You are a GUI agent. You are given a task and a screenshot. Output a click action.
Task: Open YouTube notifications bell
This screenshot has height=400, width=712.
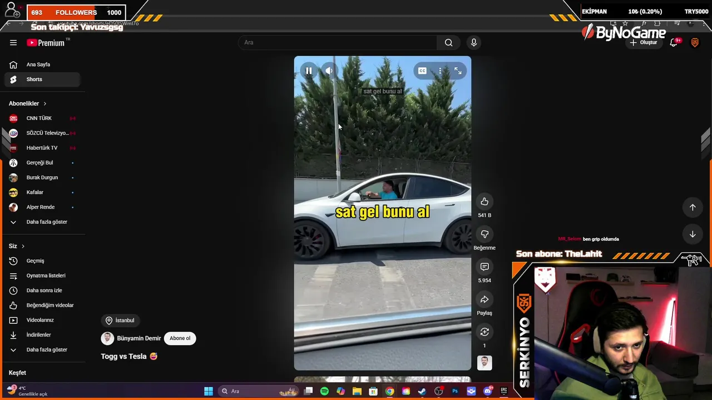point(674,43)
